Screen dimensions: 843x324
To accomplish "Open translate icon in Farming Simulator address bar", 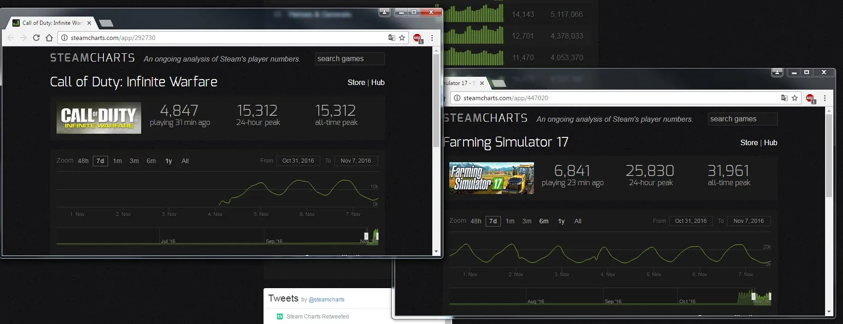I will pyautogui.click(x=785, y=98).
